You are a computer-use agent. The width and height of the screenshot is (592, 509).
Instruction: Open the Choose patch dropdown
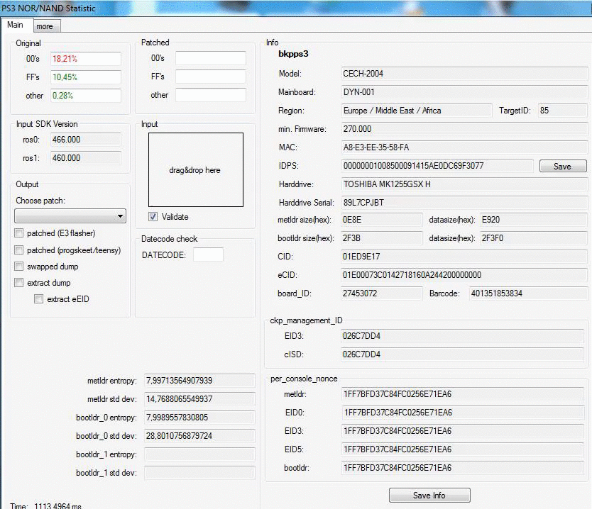pos(70,216)
